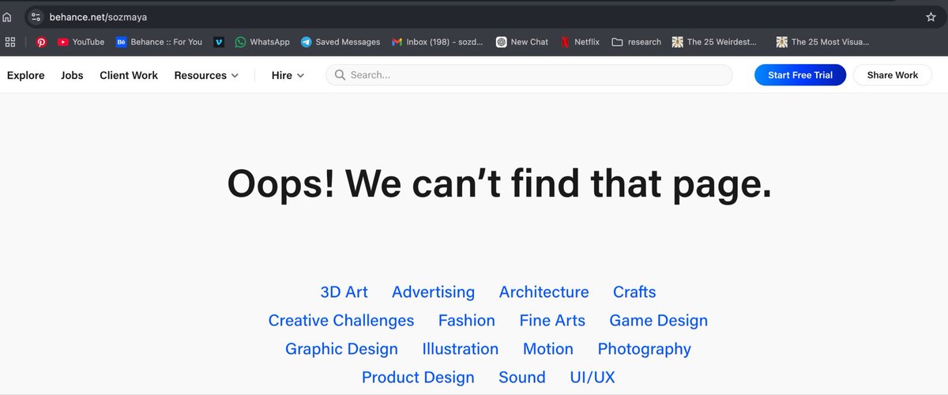Image resolution: width=948 pixels, height=395 pixels.
Task: Open the Product Design category link
Action: 418,378
